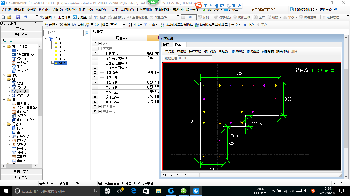This screenshot has width=350, height=196.
Task: Open 编辑(E) menu
Action: tap(19, 9)
